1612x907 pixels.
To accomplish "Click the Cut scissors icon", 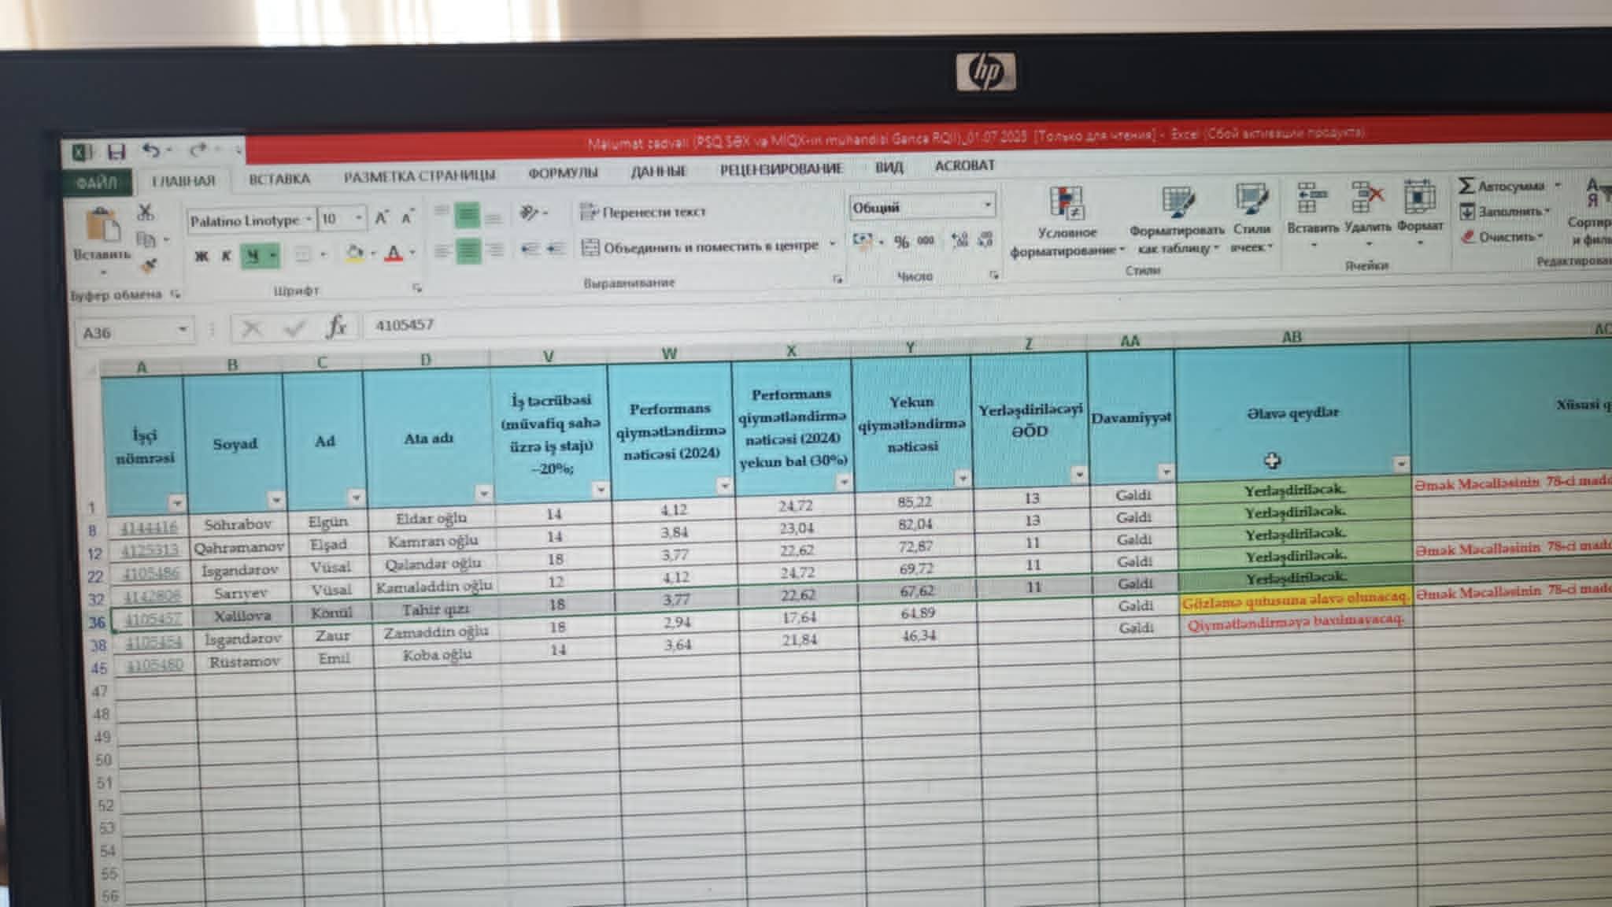I will click(146, 211).
